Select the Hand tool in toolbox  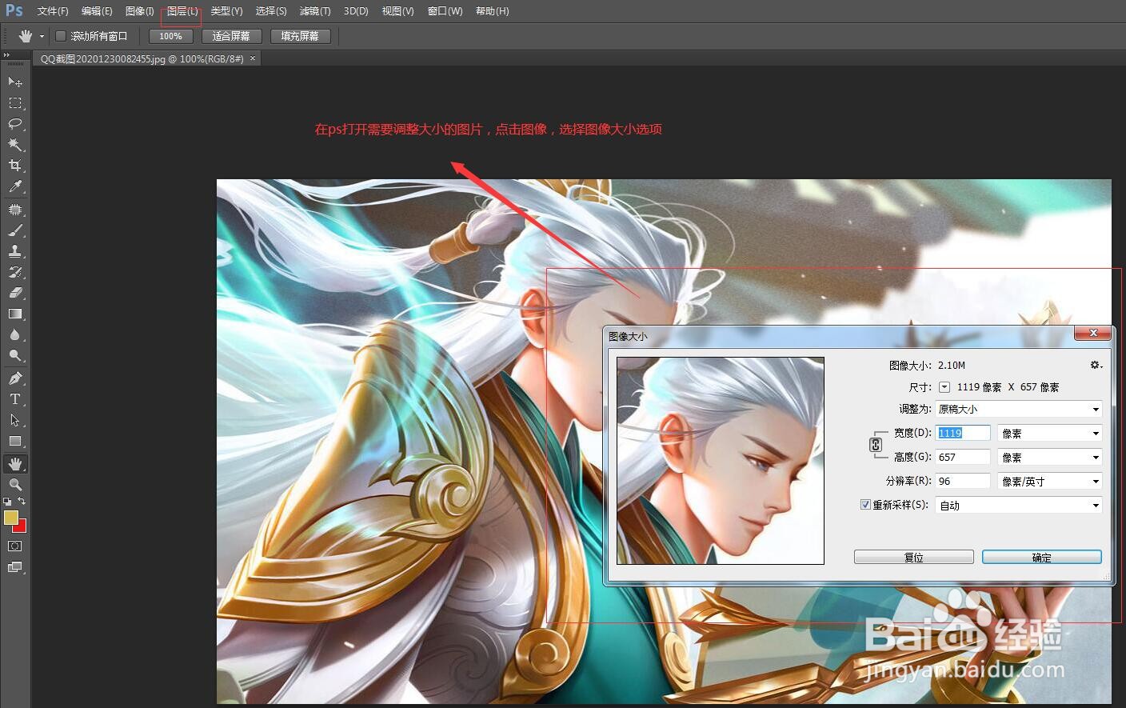pos(15,464)
